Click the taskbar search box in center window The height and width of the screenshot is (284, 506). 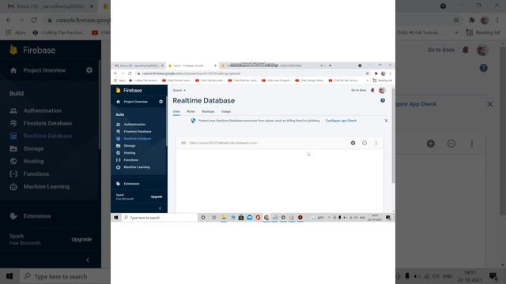point(160,218)
